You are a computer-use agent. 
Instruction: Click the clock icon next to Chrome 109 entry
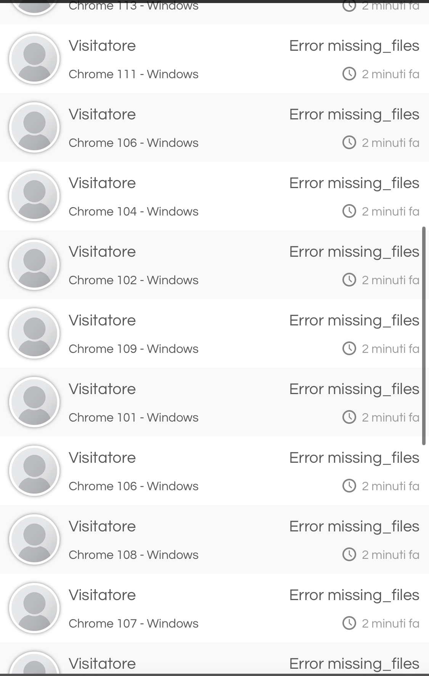349,348
